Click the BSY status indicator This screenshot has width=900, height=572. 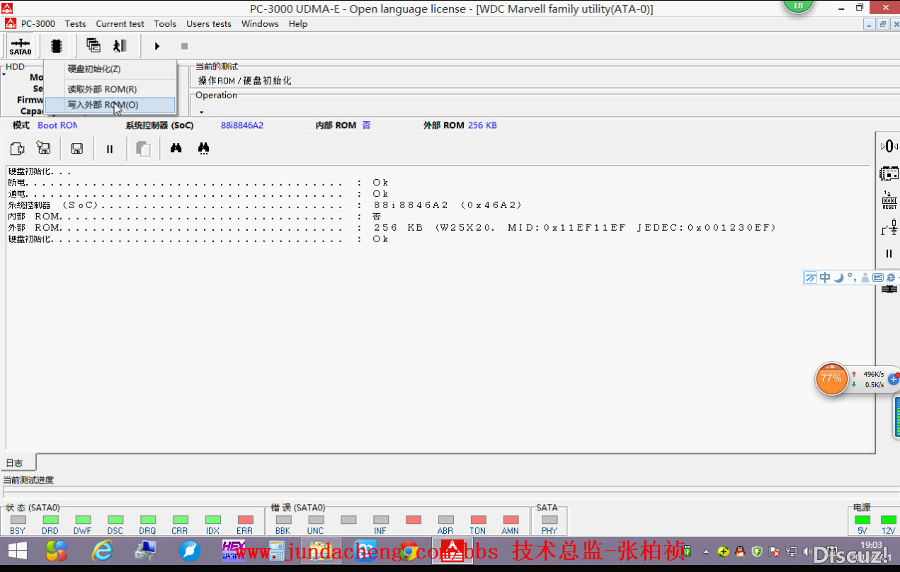[x=18, y=520]
